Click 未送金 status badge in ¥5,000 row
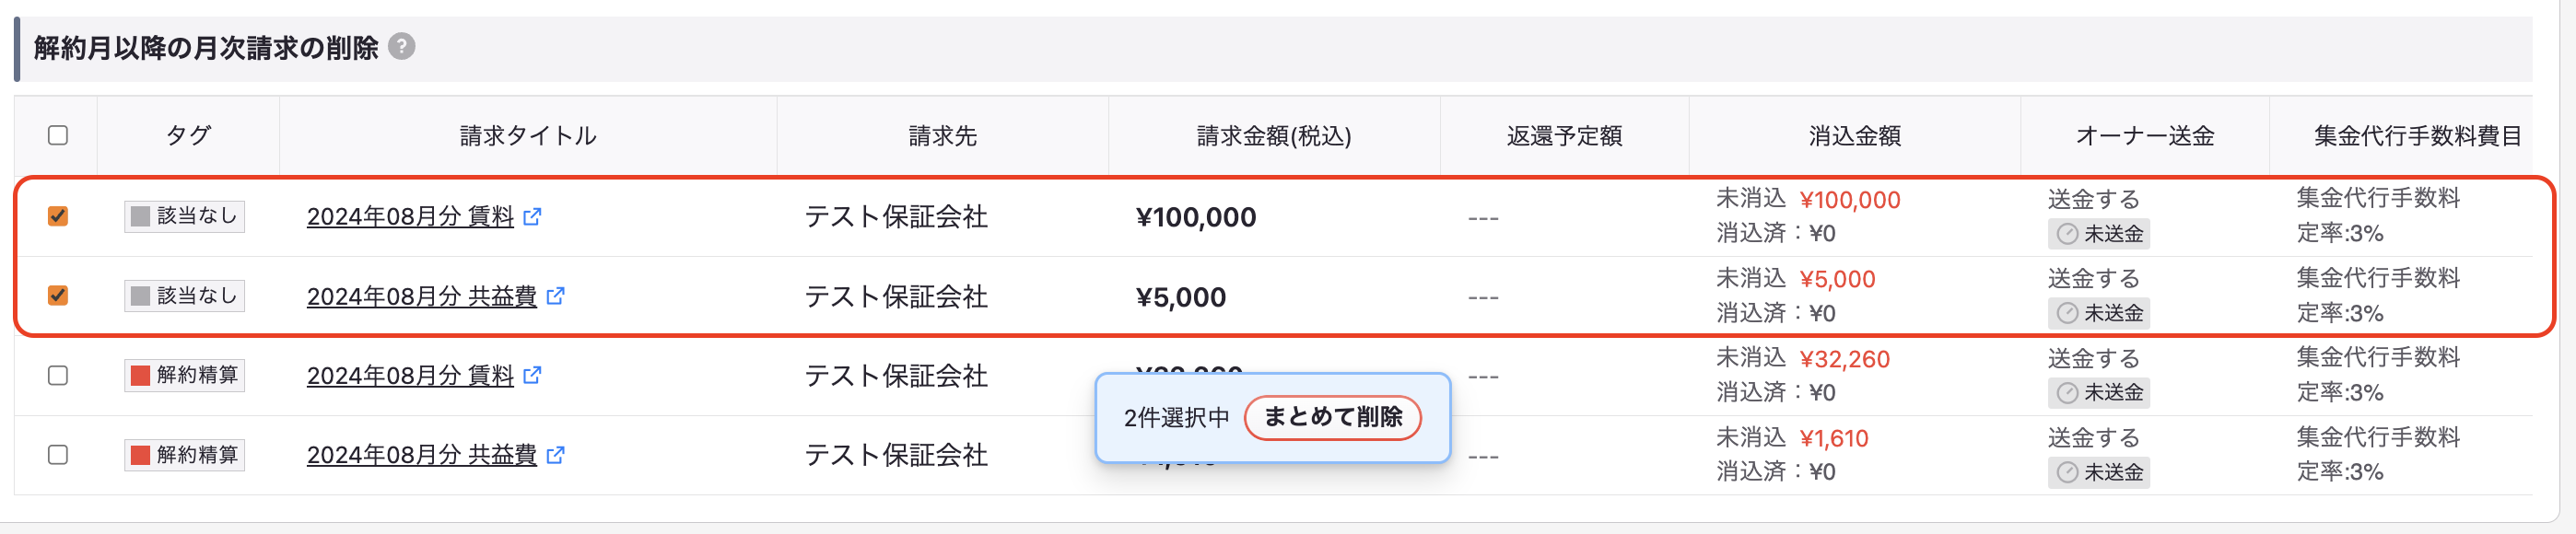Image resolution: width=2576 pixels, height=534 pixels. click(2098, 313)
